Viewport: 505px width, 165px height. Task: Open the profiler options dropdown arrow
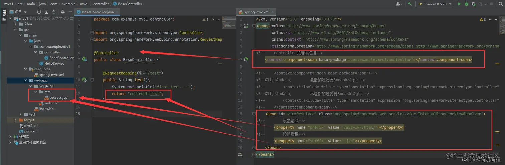click(x=486, y=4)
